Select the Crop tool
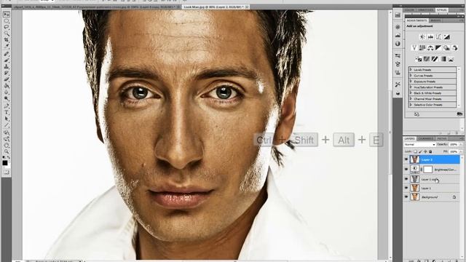 pyautogui.click(x=7, y=39)
